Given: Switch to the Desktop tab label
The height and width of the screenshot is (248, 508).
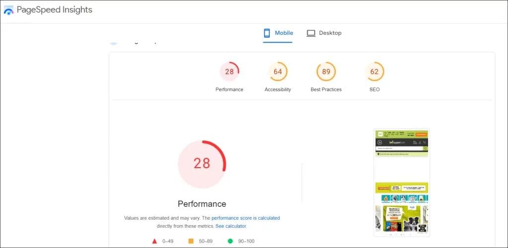Looking at the screenshot, I should (x=330, y=33).
